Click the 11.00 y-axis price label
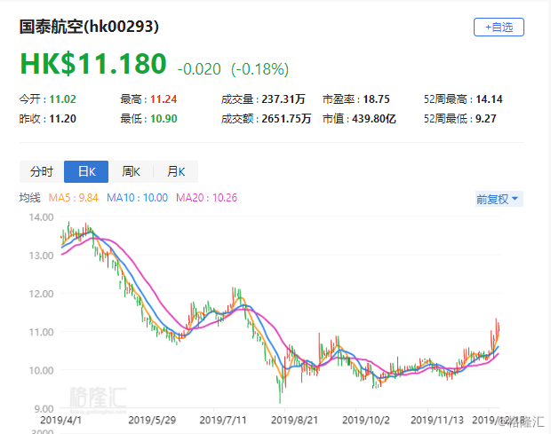Image resolution: width=551 pixels, height=434 pixels. tap(41, 332)
